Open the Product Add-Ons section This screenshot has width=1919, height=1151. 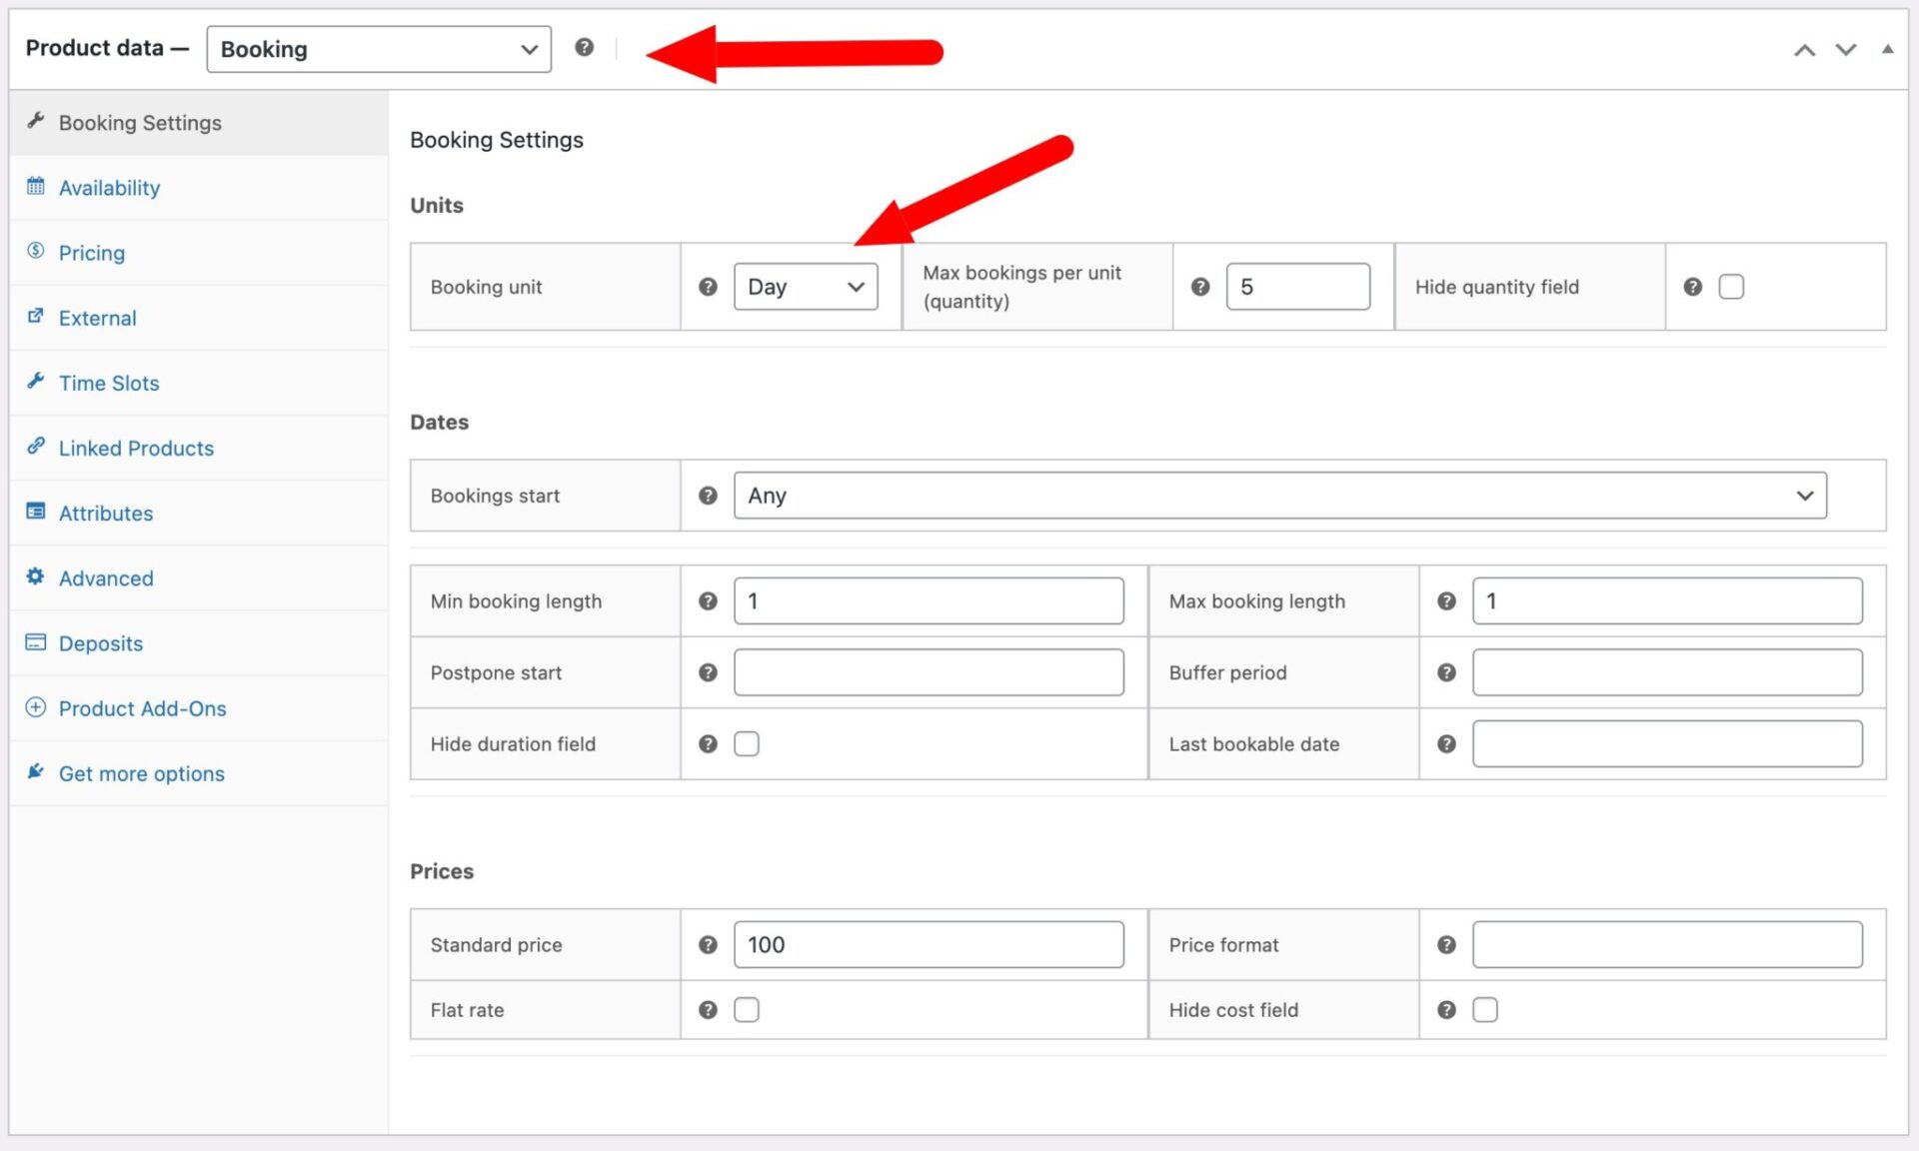pos(142,707)
